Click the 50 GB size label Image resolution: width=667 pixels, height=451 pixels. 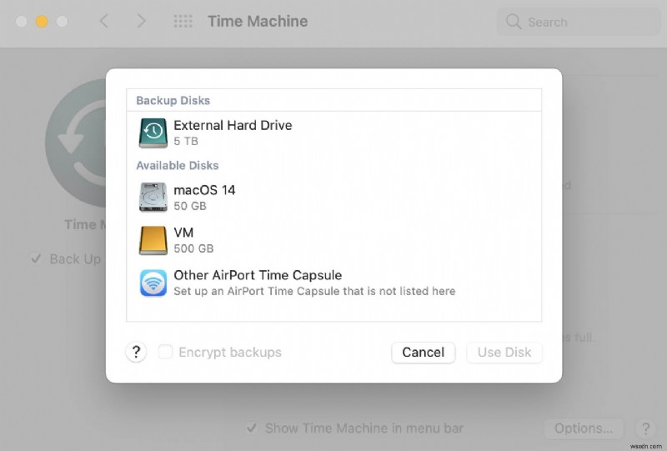click(190, 206)
